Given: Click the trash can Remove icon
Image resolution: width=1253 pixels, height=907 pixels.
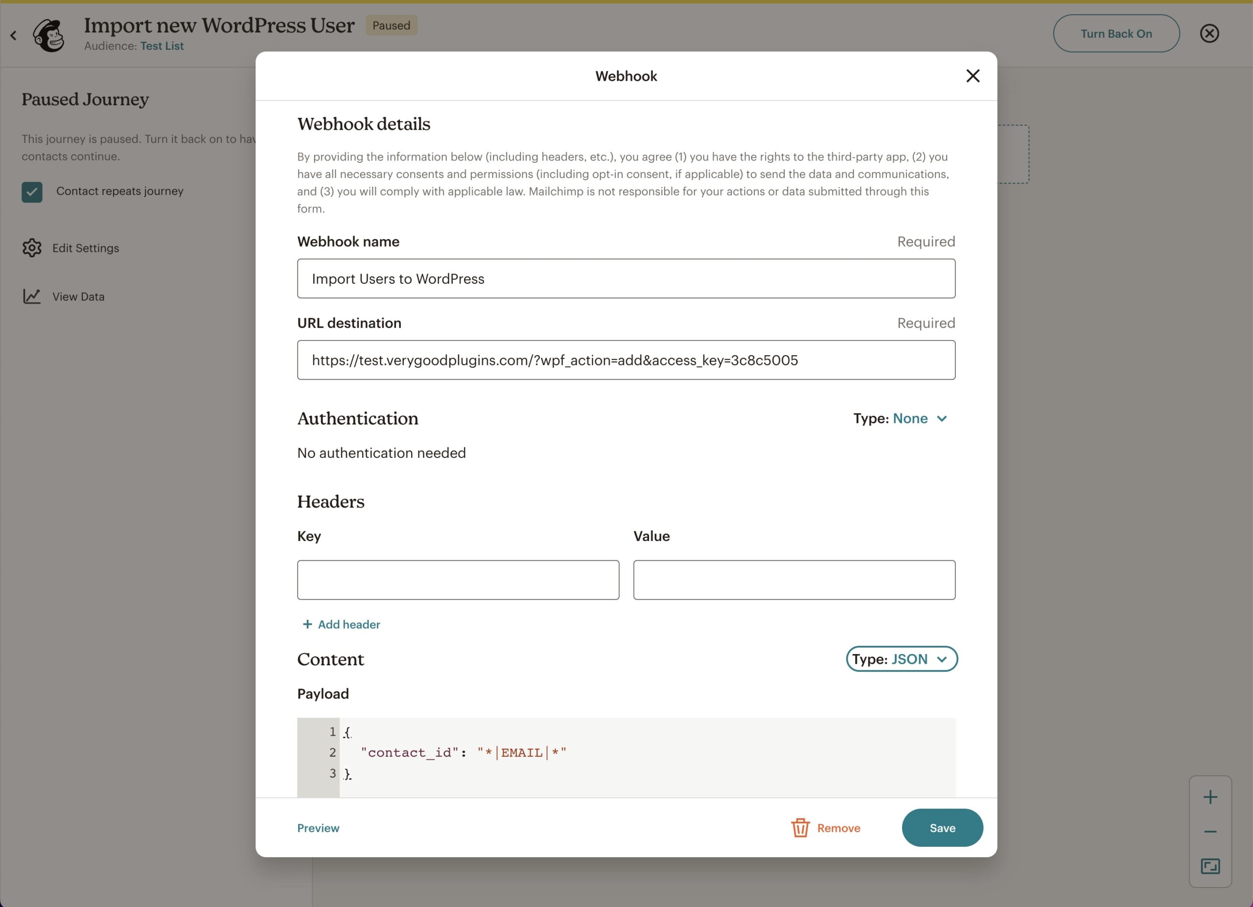Looking at the screenshot, I should tap(800, 828).
